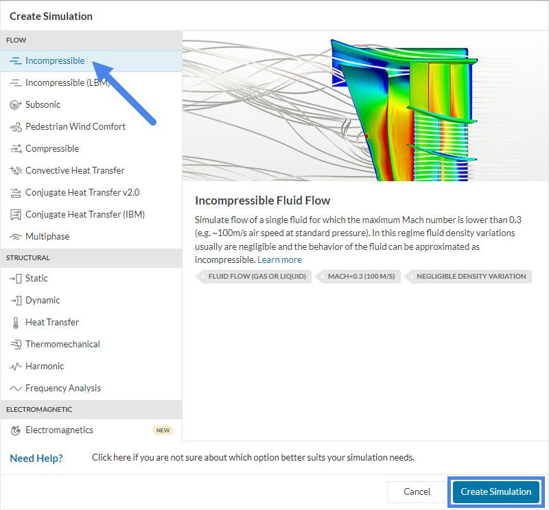This screenshot has height=510, width=549.
Task: Choose Frequency Analysis option
Action: tap(63, 389)
